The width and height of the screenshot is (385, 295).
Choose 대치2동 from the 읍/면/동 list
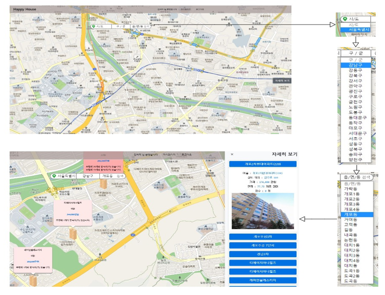[356, 250]
